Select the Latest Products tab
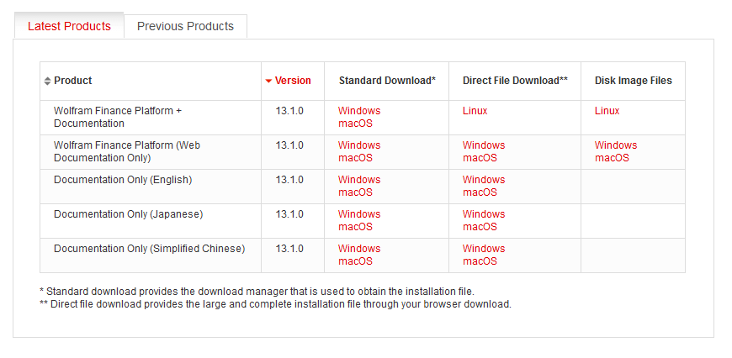 (69, 26)
